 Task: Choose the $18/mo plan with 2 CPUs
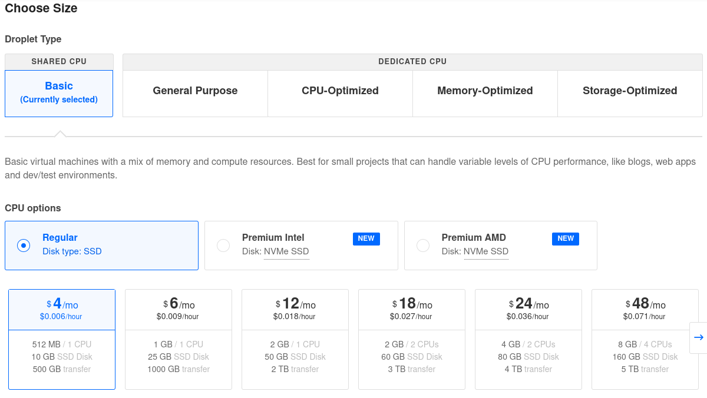412,339
